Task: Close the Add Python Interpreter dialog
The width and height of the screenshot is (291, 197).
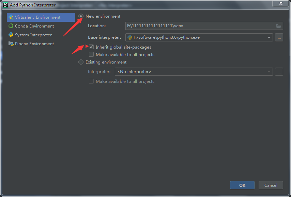Action: [x=281, y=3]
